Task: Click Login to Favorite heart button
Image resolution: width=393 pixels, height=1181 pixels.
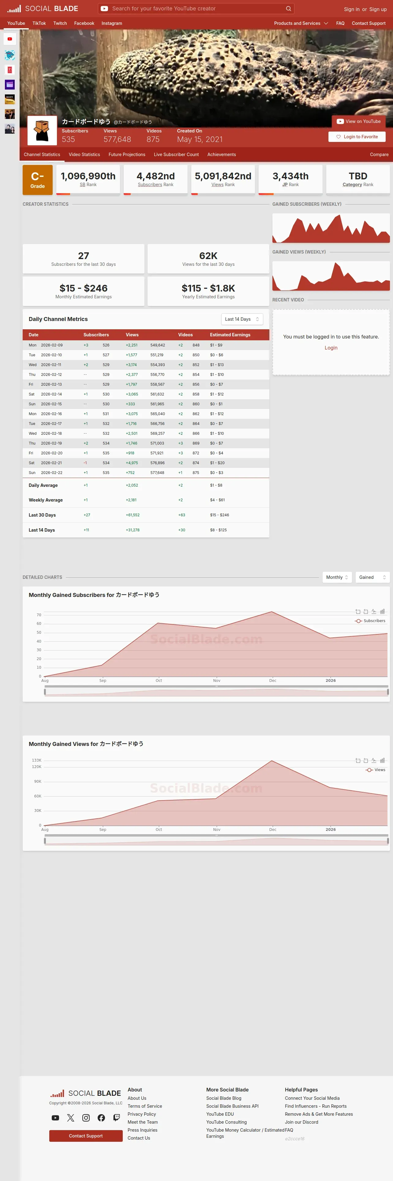Action: 357,137
